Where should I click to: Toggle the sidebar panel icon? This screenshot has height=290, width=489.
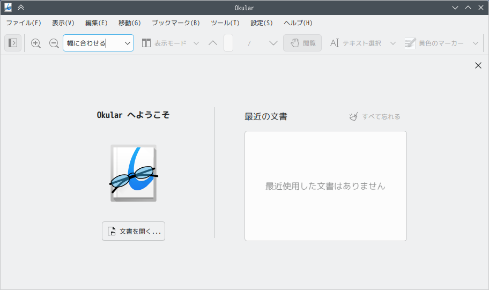[13, 43]
